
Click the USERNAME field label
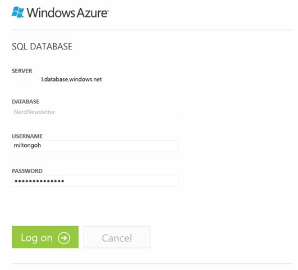pyautogui.click(x=27, y=136)
